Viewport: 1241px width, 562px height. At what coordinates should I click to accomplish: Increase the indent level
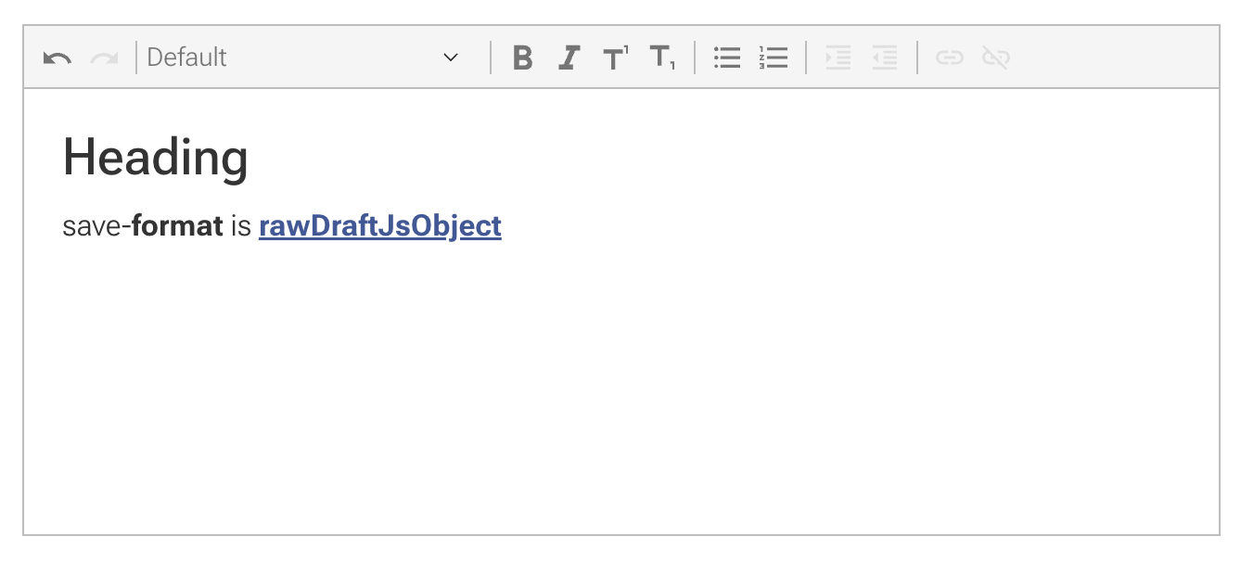(x=838, y=57)
